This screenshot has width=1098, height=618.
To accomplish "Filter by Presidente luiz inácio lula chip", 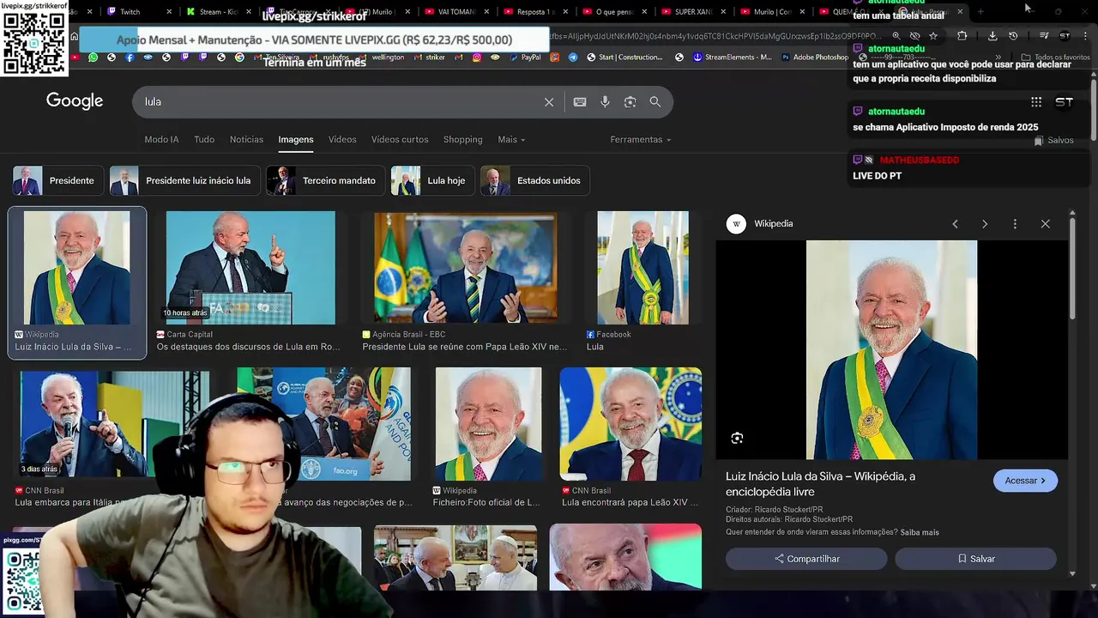I will [x=184, y=181].
